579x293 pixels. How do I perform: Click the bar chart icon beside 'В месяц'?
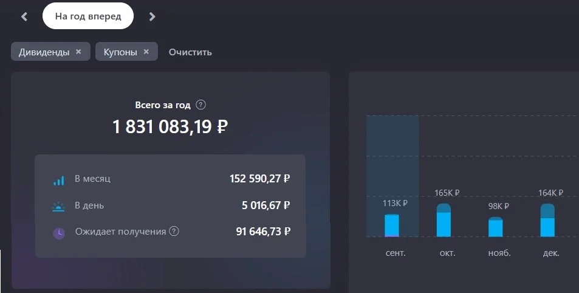click(x=59, y=181)
